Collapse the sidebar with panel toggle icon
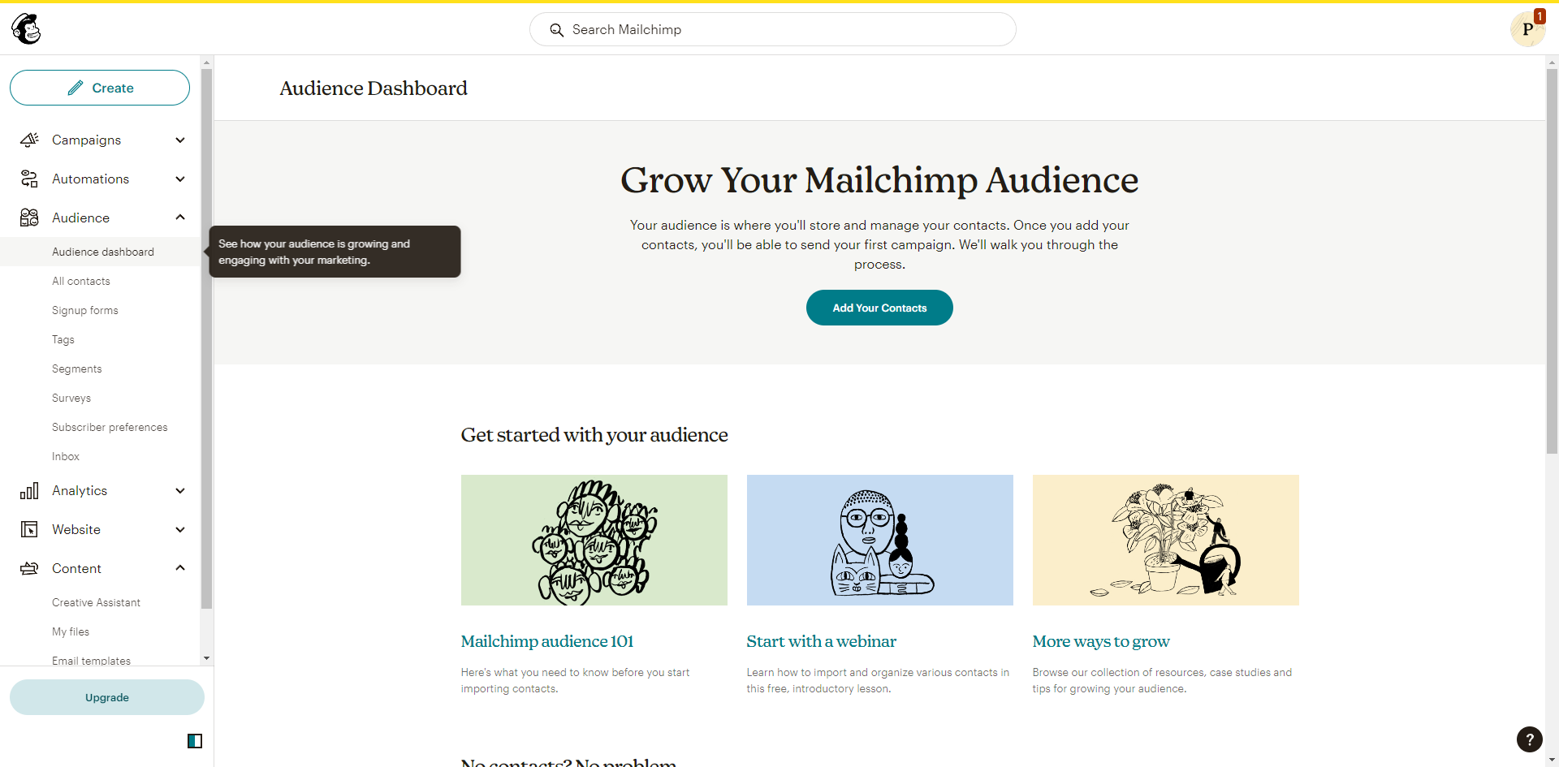The image size is (1559, 767). [195, 740]
